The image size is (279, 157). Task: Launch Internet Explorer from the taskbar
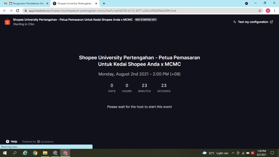(x=25, y=153)
